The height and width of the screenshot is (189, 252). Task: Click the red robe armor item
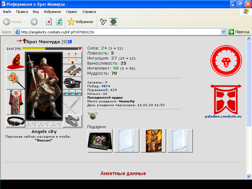(15, 102)
